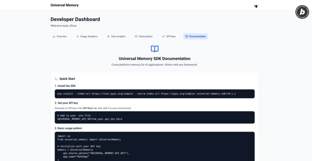The width and height of the screenshot is (312, 161).
Task: Click the Universal Memory SDK Documentation heading
Action: coord(154,58)
